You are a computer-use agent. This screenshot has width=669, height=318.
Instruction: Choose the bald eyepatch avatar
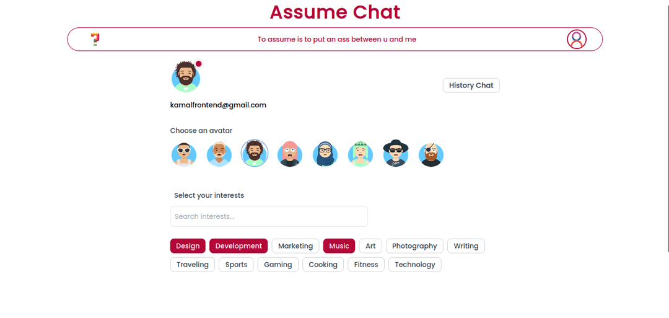click(431, 154)
